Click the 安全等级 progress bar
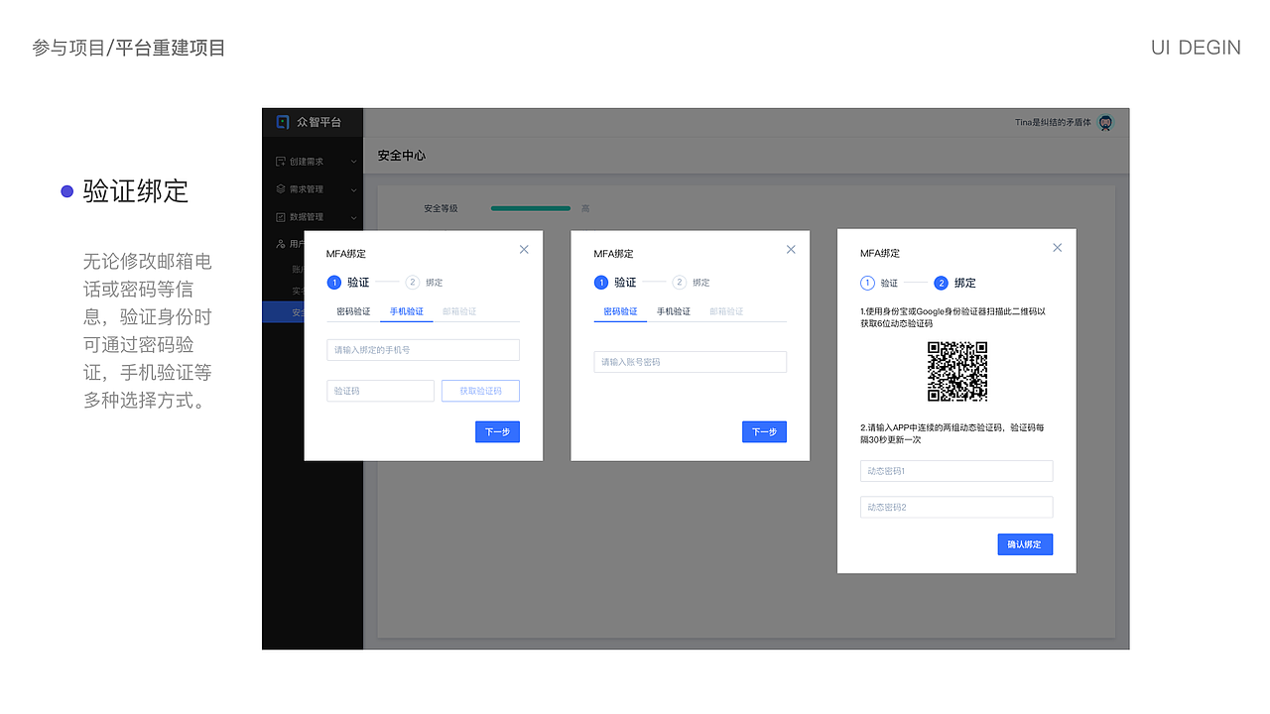The image size is (1270, 714). tap(530, 208)
